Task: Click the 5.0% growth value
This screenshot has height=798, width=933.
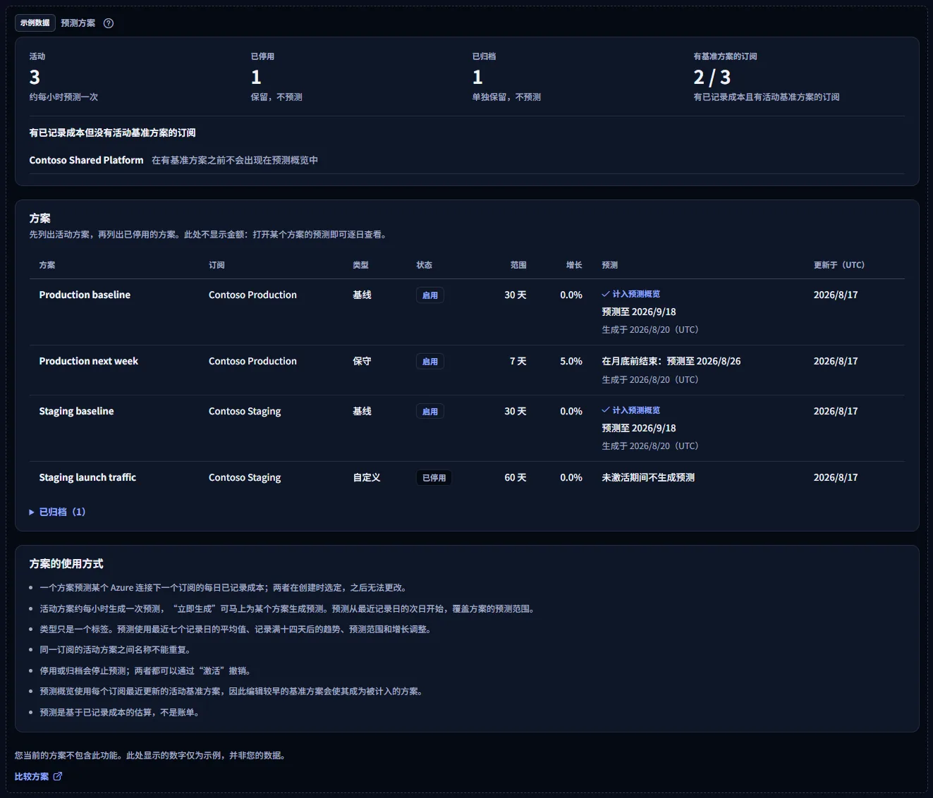Action: coord(571,361)
